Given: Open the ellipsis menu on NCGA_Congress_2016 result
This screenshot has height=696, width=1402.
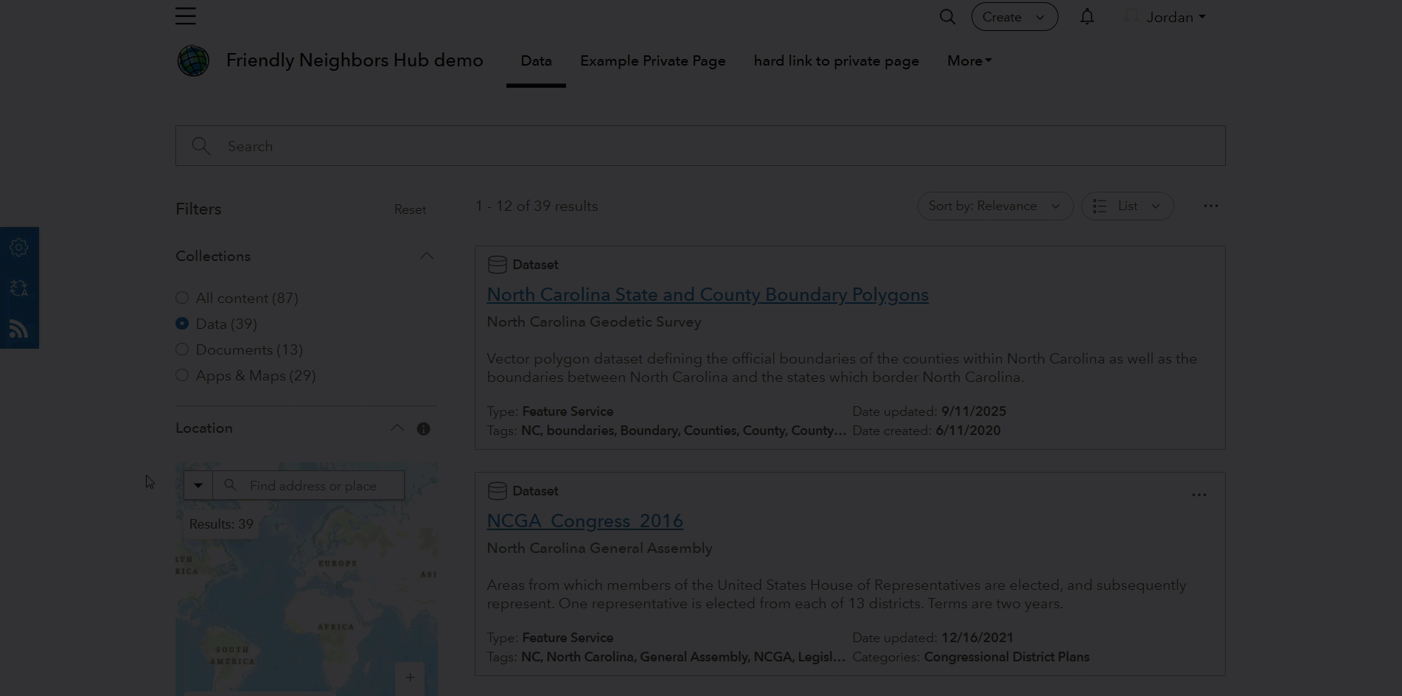Looking at the screenshot, I should click(x=1199, y=495).
